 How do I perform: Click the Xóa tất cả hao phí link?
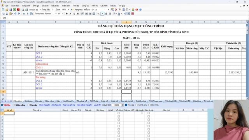tap(84, 105)
